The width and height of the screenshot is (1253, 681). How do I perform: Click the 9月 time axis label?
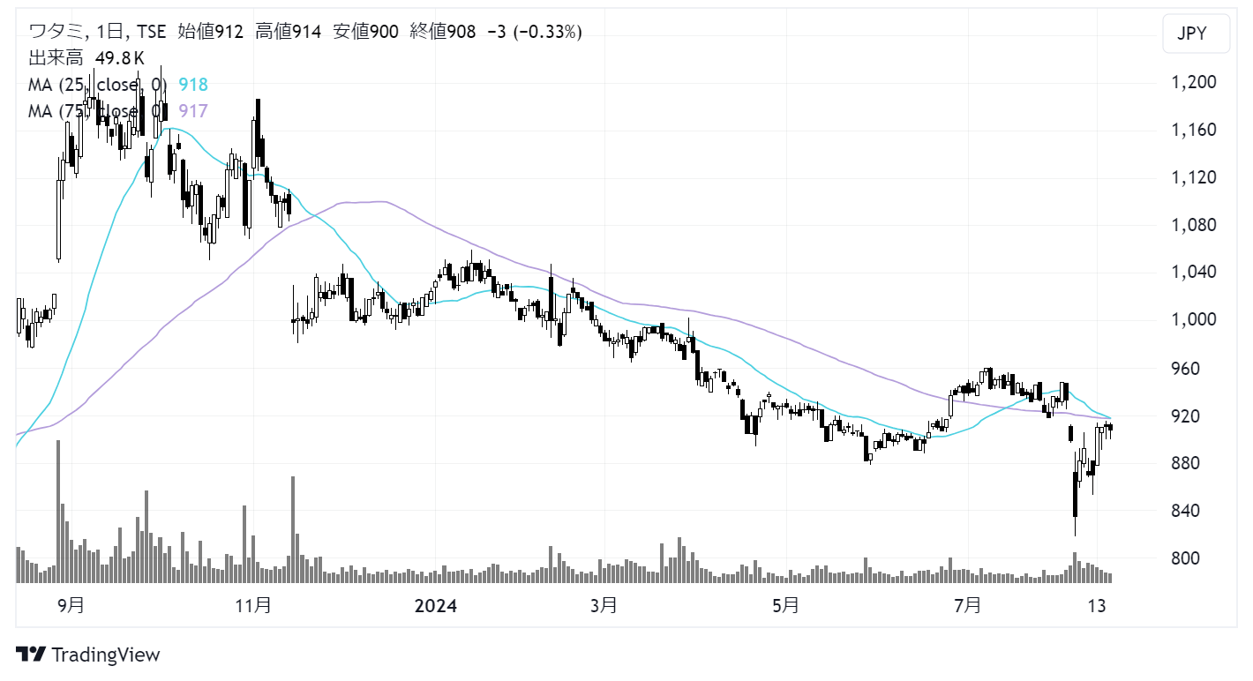(71, 606)
